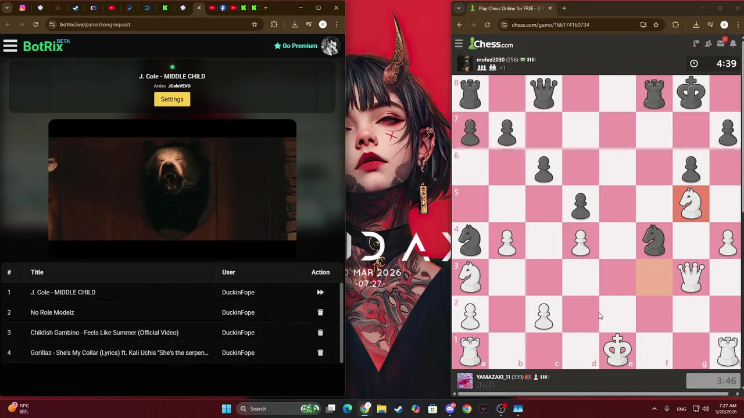The width and height of the screenshot is (744, 418).
Task: Select the white knight on g5
Action: pyautogui.click(x=691, y=204)
